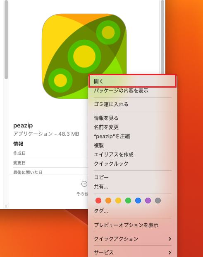Apply the red tag color
Image resolution: width=203 pixels, height=257 pixels.
(x=98, y=201)
